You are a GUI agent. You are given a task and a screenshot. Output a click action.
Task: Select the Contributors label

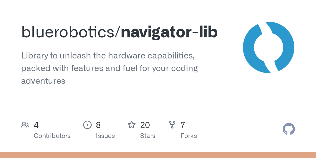point(52,136)
